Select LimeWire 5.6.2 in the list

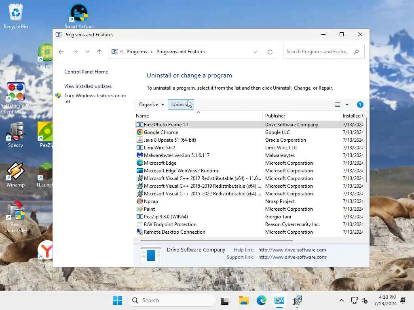coord(249,148)
